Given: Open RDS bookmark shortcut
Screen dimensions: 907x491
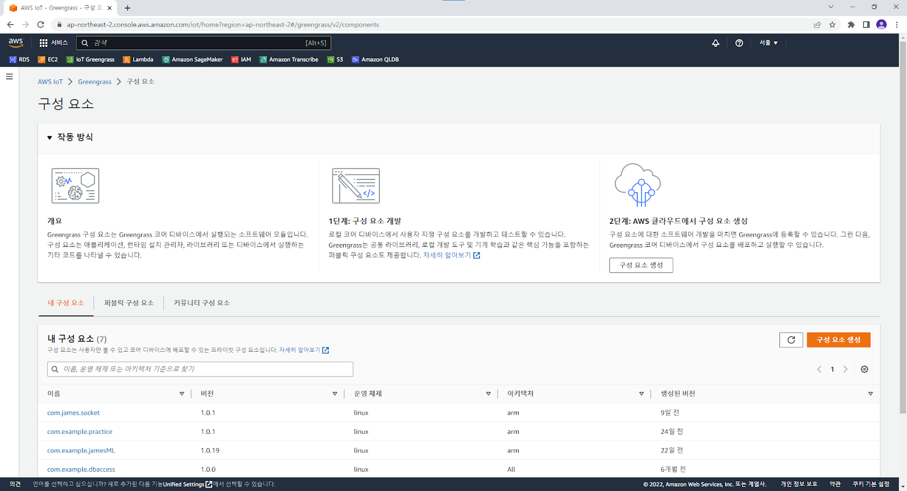Looking at the screenshot, I should 19,59.
